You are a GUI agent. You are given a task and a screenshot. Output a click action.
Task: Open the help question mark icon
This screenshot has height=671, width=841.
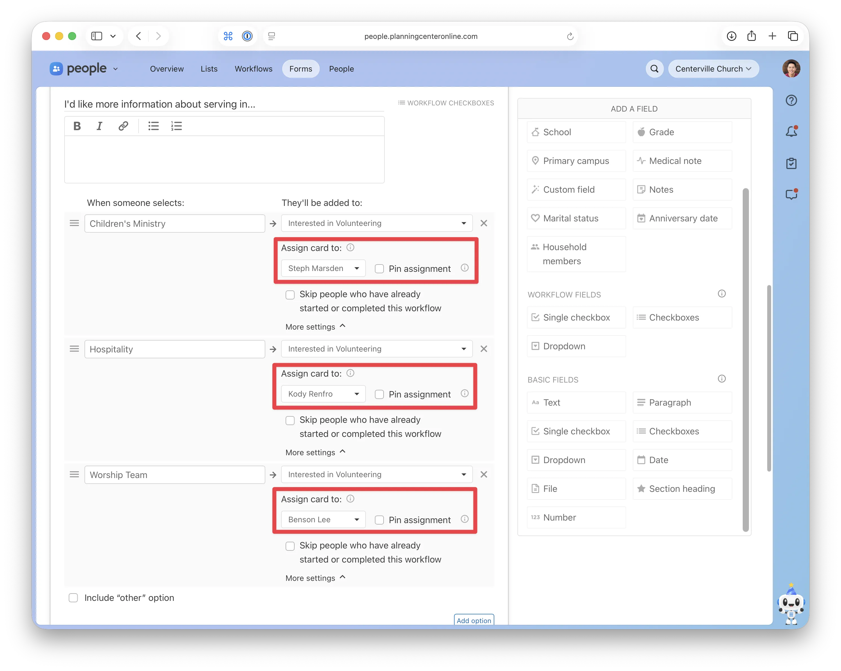point(791,100)
